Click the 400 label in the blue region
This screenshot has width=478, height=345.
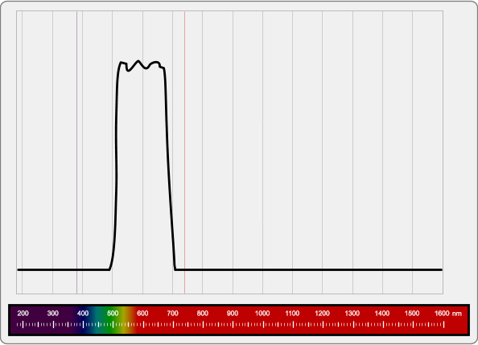coord(83,314)
